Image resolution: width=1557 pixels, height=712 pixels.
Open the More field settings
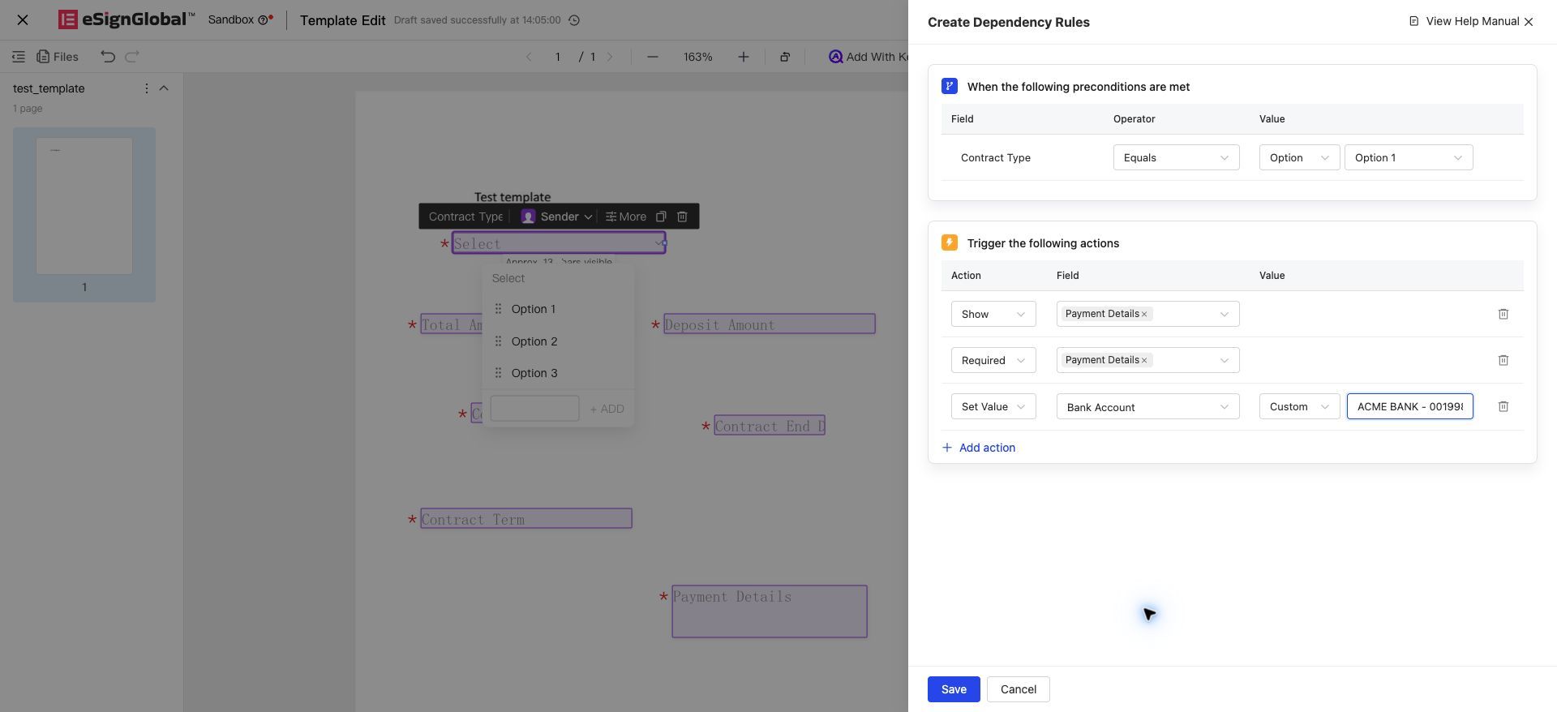tap(626, 217)
